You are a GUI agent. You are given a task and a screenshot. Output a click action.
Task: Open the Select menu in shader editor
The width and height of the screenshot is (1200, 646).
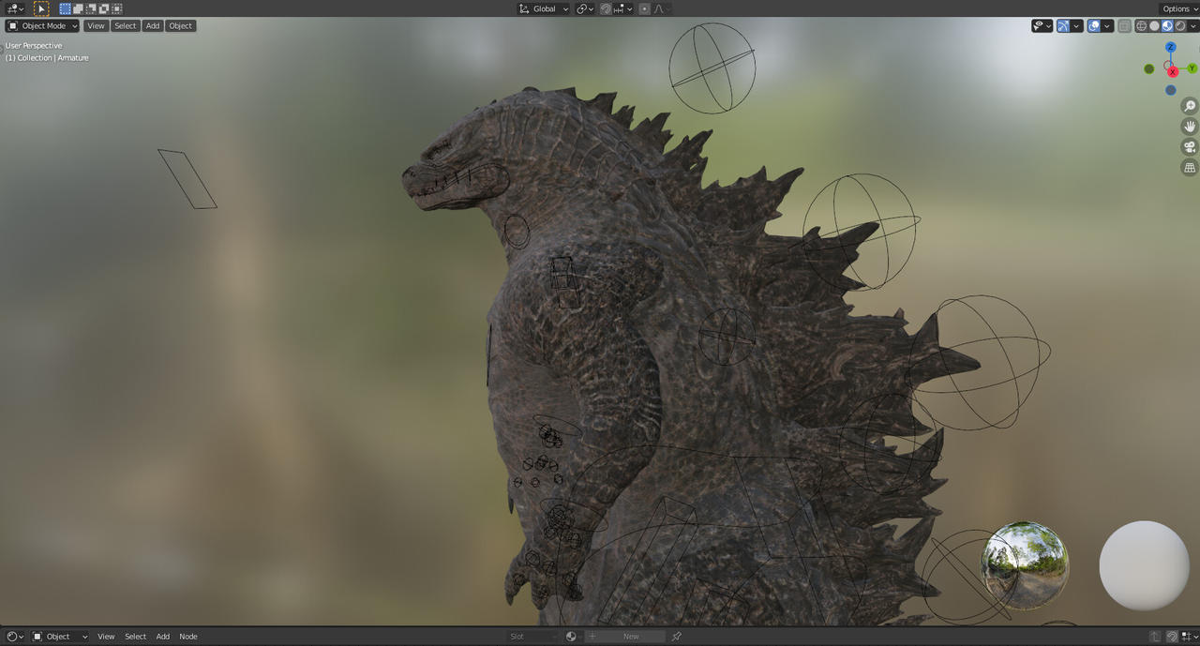(136, 636)
